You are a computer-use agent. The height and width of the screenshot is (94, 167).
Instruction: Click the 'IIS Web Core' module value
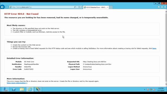[29, 62]
